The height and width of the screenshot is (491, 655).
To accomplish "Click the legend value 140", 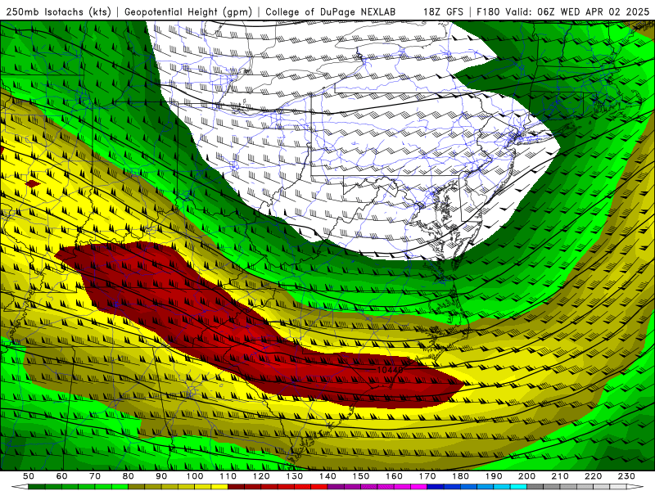I will [x=327, y=476].
